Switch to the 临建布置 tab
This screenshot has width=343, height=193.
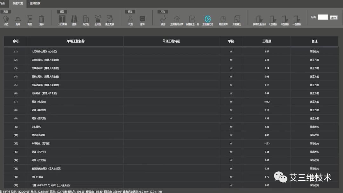18,3
